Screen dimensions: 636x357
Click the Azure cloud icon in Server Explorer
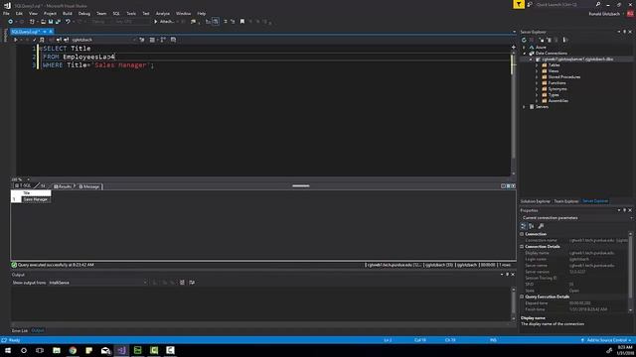tap(532, 48)
